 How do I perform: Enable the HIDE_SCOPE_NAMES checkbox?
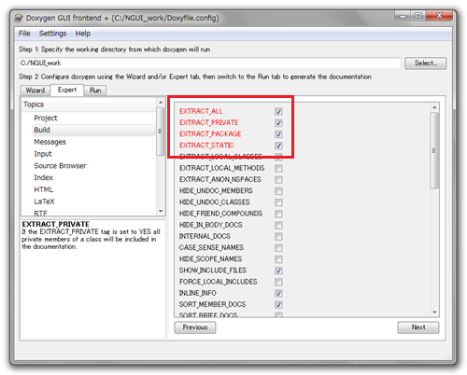278,259
